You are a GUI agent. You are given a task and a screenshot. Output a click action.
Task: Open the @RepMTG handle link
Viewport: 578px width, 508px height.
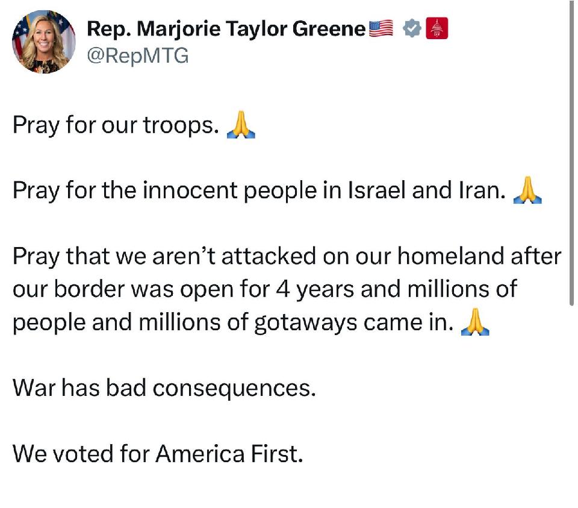tap(138, 56)
